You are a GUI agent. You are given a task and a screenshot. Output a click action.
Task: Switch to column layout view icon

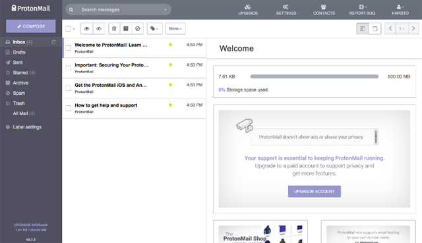(x=363, y=28)
